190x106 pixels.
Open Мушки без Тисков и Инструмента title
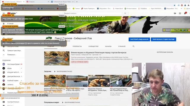(x=98, y=90)
